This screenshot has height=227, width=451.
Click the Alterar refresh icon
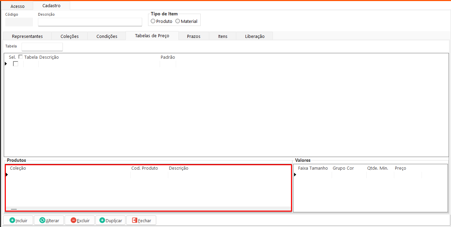coord(42,221)
